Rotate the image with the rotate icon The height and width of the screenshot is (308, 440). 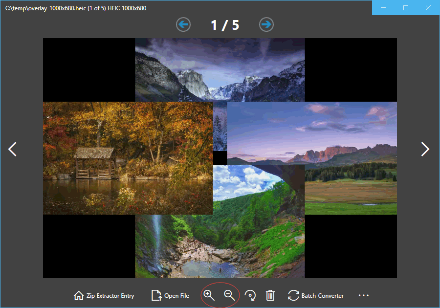[250, 295]
